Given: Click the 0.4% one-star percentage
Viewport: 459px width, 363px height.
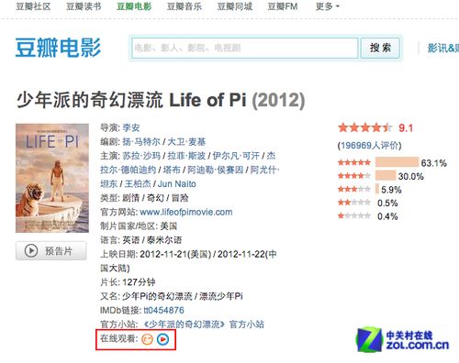Looking at the screenshot, I should pos(387,216).
